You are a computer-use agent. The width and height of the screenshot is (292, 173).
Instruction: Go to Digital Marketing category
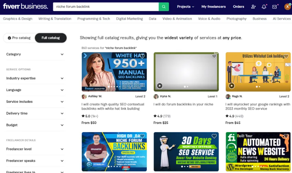129,18
